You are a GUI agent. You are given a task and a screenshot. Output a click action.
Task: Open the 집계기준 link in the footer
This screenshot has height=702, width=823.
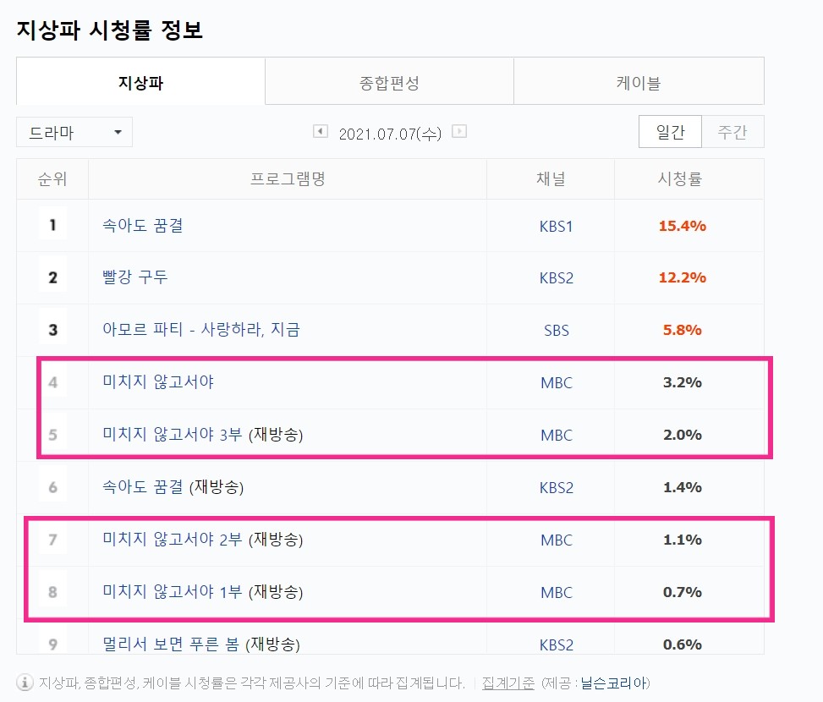(x=507, y=679)
